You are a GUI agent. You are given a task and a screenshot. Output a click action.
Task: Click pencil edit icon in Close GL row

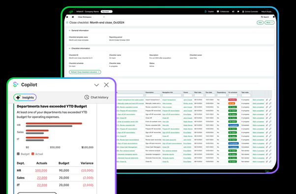coord(270,162)
